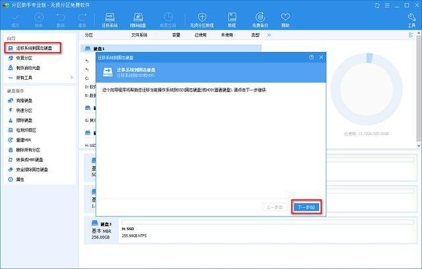This screenshot has width=422, height=269.
Task: Expand 所有工具 chevron in the sidebar
Action: (x=72, y=78)
